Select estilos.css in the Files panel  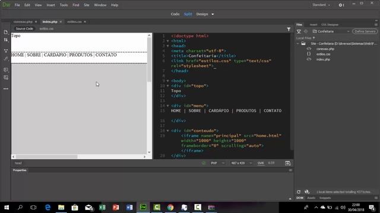click(x=323, y=54)
